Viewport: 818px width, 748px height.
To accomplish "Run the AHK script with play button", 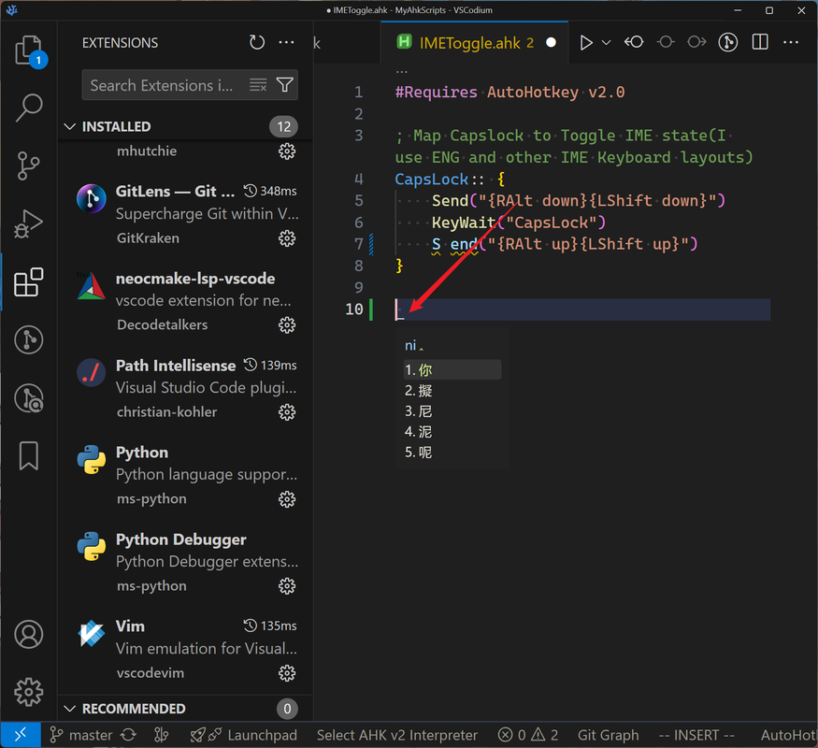I will coord(586,43).
